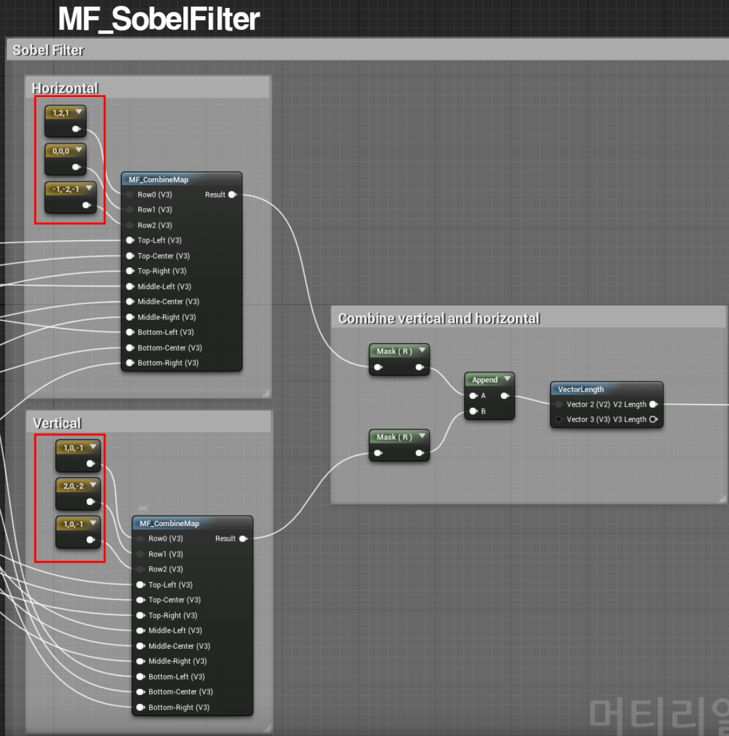Click output pin of 2,0,-2 node

pos(90,501)
